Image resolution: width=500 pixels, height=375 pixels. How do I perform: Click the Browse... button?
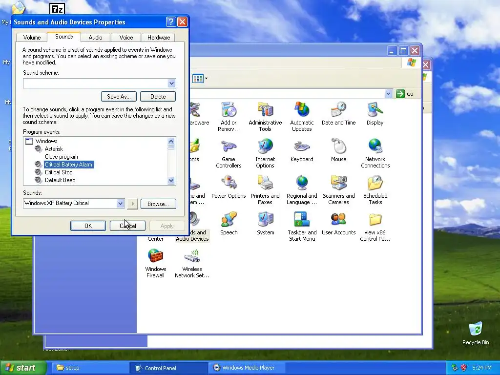[158, 204]
